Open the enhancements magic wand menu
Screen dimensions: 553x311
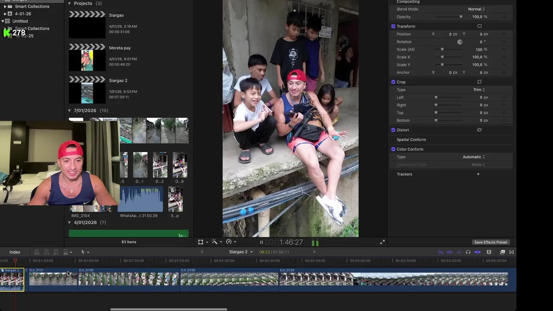point(214,242)
